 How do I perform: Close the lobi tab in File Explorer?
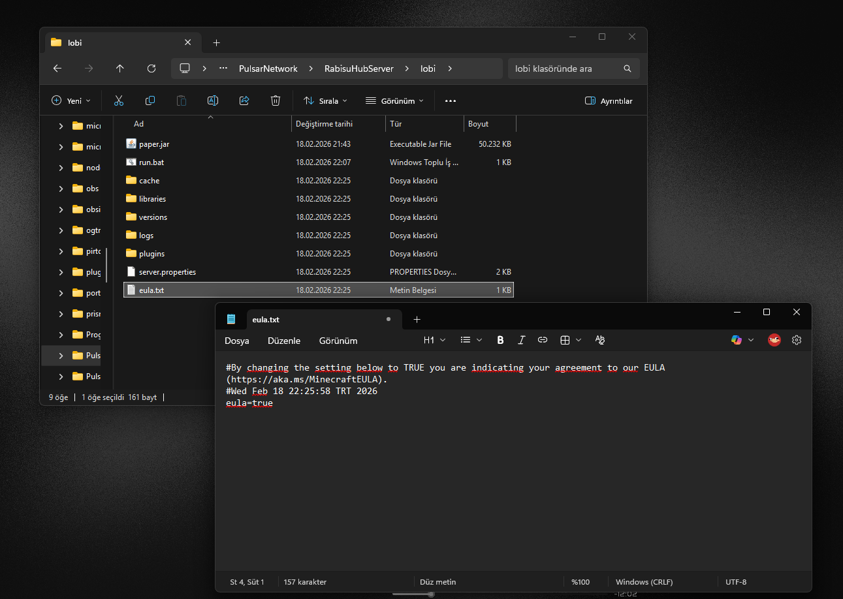click(x=188, y=42)
